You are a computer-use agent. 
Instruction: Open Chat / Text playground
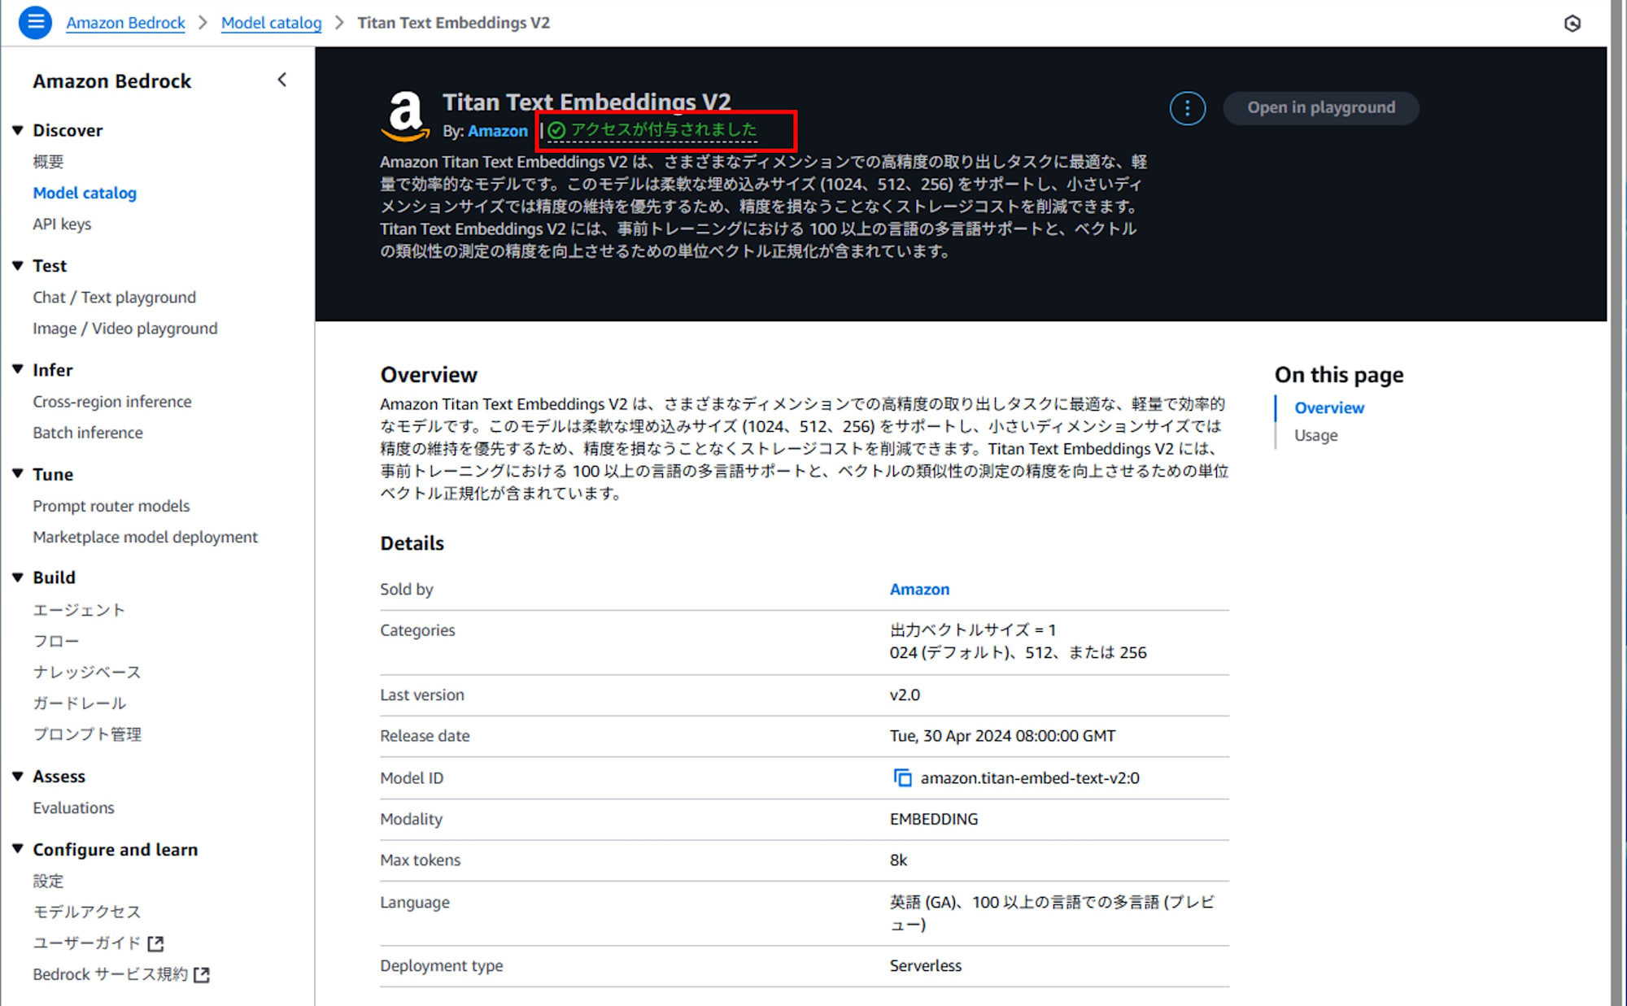pyautogui.click(x=114, y=297)
